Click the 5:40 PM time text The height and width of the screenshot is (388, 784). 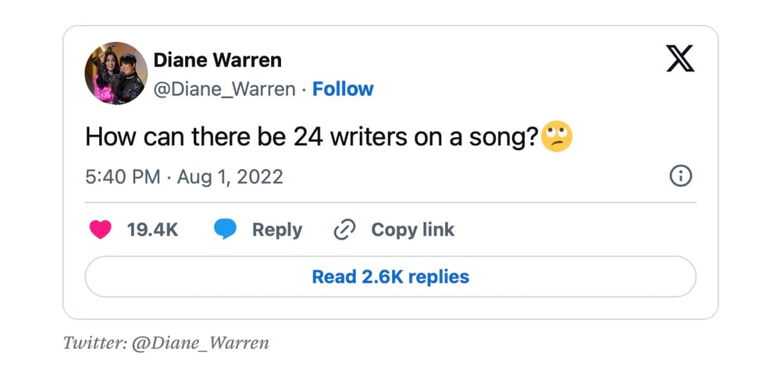coord(122,176)
